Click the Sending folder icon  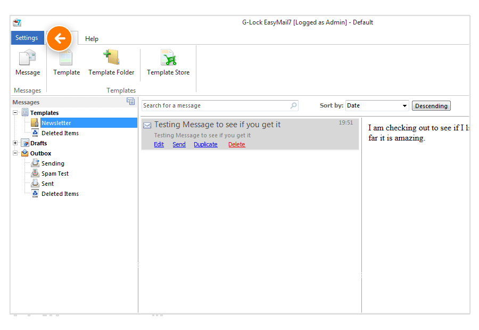(35, 163)
